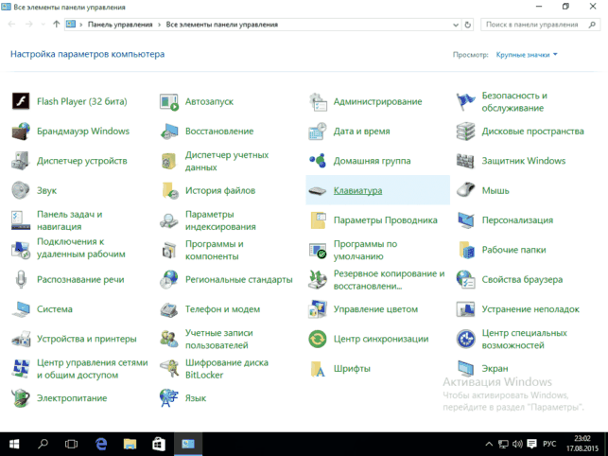Open the История файлов icon

point(169,190)
